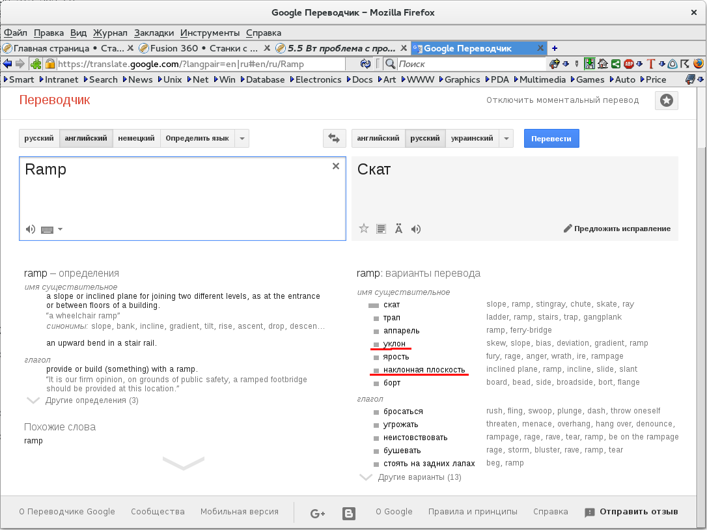The height and width of the screenshot is (530, 707).
Task: Click the red T toolbar icon
Action: click(650, 64)
